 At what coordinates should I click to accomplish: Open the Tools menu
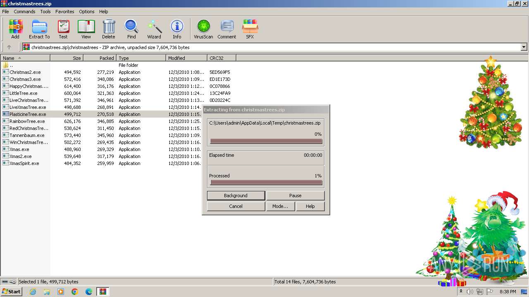(45, 12)
